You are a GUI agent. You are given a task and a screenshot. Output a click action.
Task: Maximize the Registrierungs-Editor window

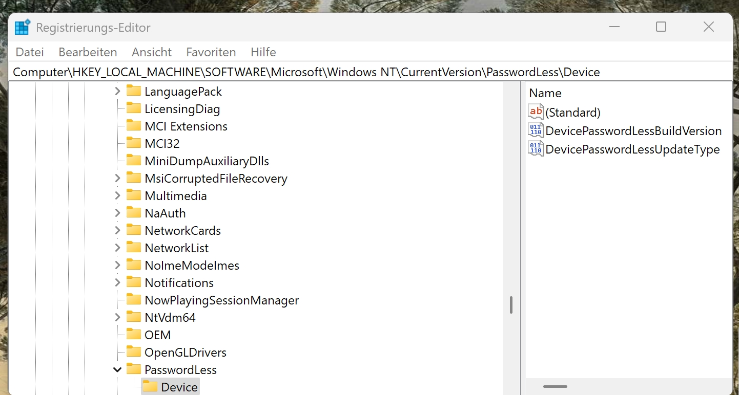click(661, 27)
